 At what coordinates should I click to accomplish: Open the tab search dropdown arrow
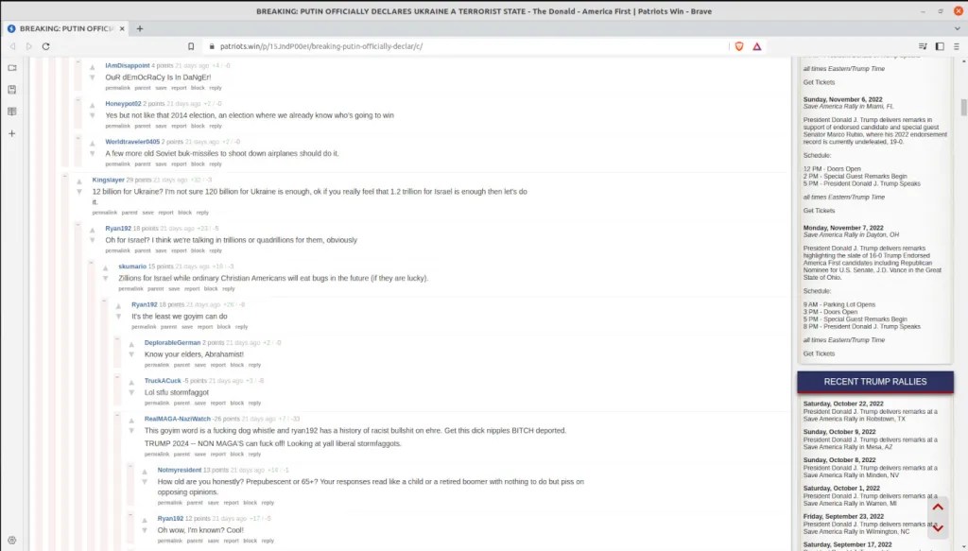958,28
